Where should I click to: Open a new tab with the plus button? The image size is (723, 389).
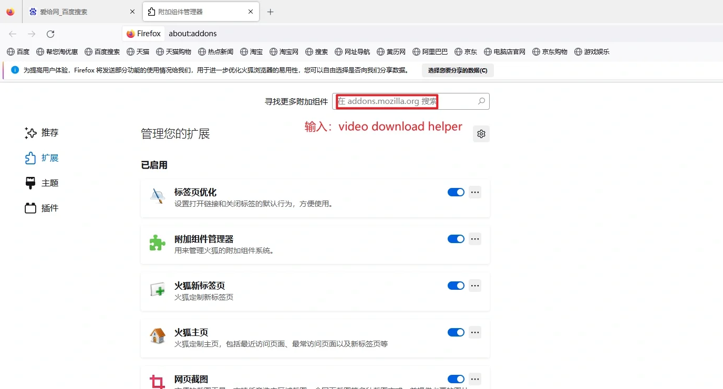coord(271,12)
